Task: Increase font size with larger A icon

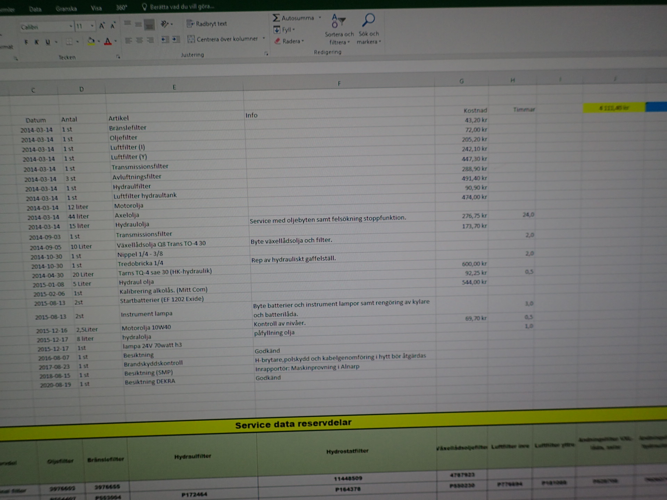Action: tap(102, 26)
